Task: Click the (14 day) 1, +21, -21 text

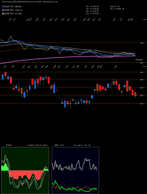Action: click(x=82, y=145)
